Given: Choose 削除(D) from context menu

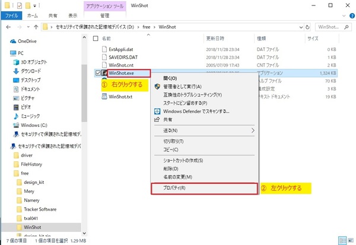Looking at the screenshot, I should pos(204,168).
